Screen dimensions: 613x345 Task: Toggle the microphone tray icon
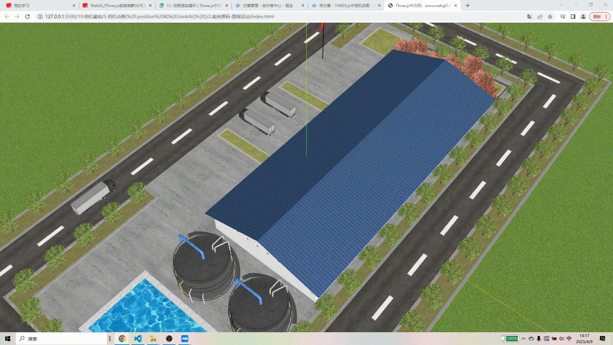click(539, 339)
